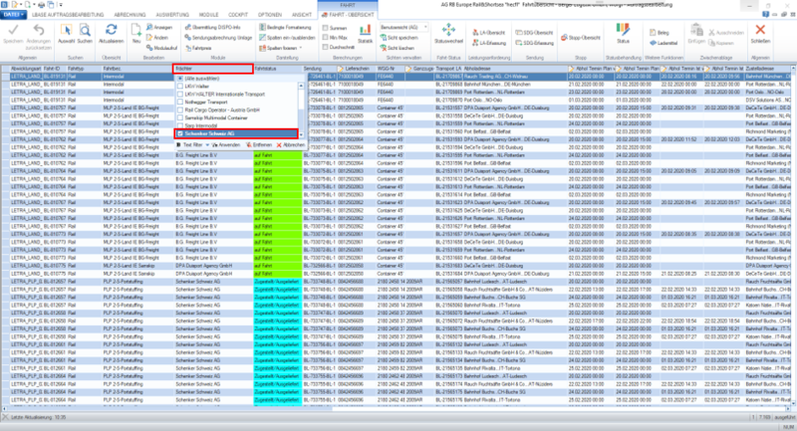797x431 pixels.
Task: Open the Stopp-Übersicht icon
Action: [581, 38]
